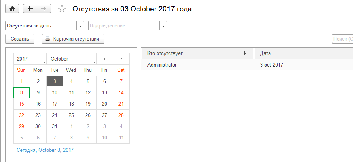This screenshot has width=353, height=162.
Task: Print Карточка отсутствия
Action: (x=73, y=39)
